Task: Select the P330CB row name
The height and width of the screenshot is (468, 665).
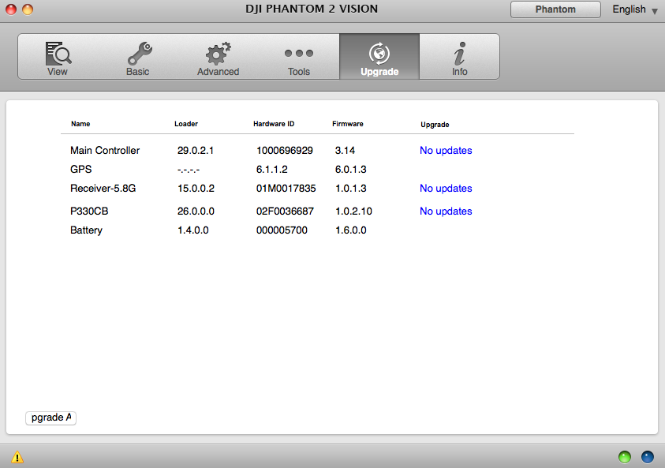Action: 89,212
